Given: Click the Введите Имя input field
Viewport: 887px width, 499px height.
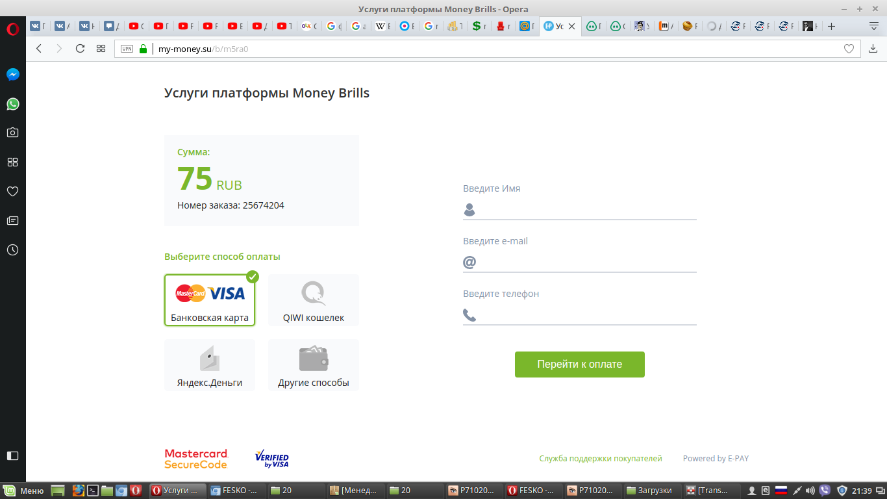Looking at the screenshot, I should (580, 210).
